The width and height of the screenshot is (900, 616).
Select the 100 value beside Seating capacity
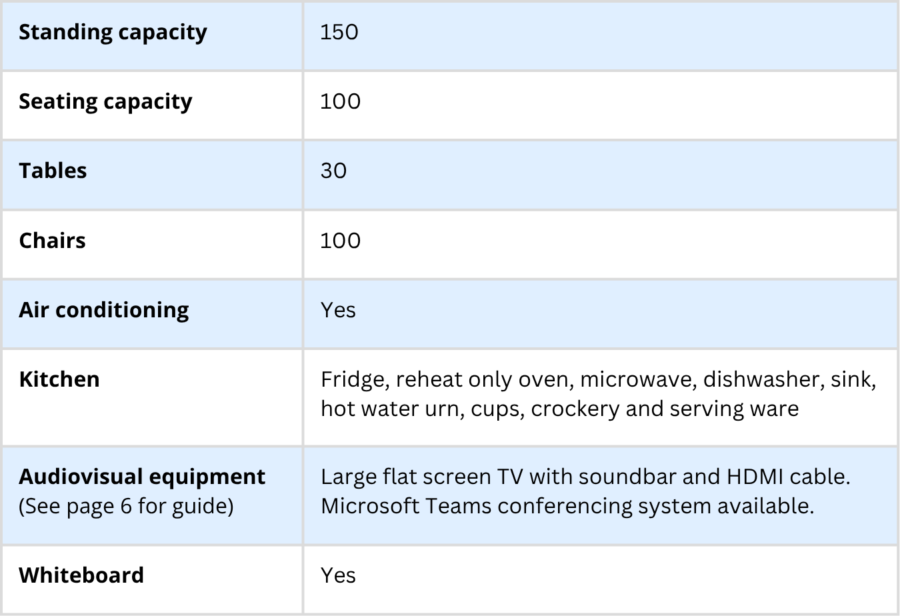pyautogui.click(x=340, y=102)
